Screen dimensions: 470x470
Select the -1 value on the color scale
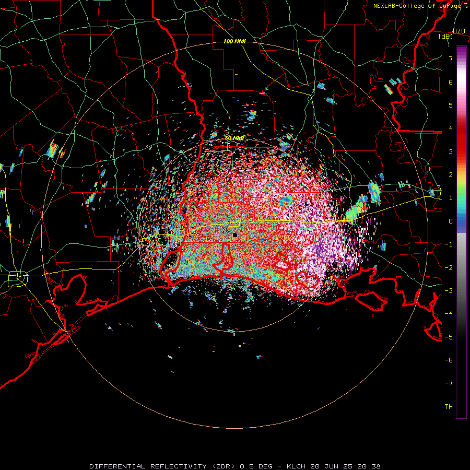449,244
